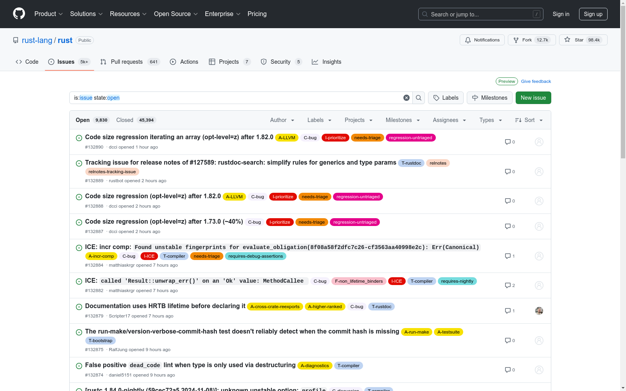The width and height of the screenshot is (626, 391).
Task: Switch to the Insights tab
Action: [x=327, y=62]
